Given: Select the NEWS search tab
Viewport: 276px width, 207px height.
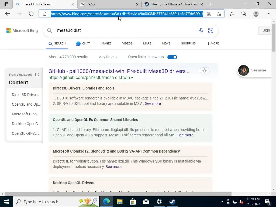Looking at the screenshot, I should tap(166, 43).
